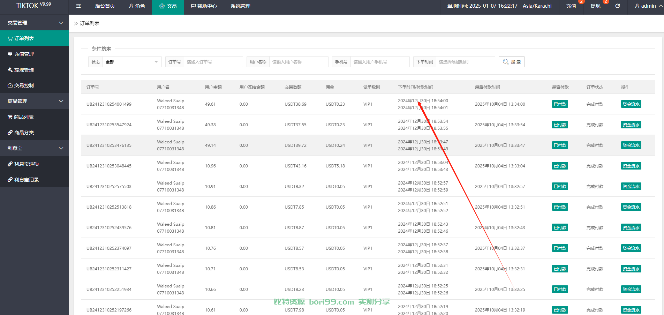Collapse the 商品管理 sidebar group
Screen dimensions: 664x315
(x=34, y=101)
